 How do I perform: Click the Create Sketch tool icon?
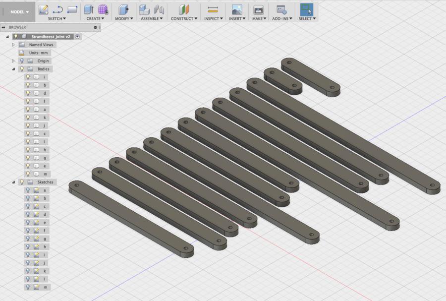[x=44, y=9]
